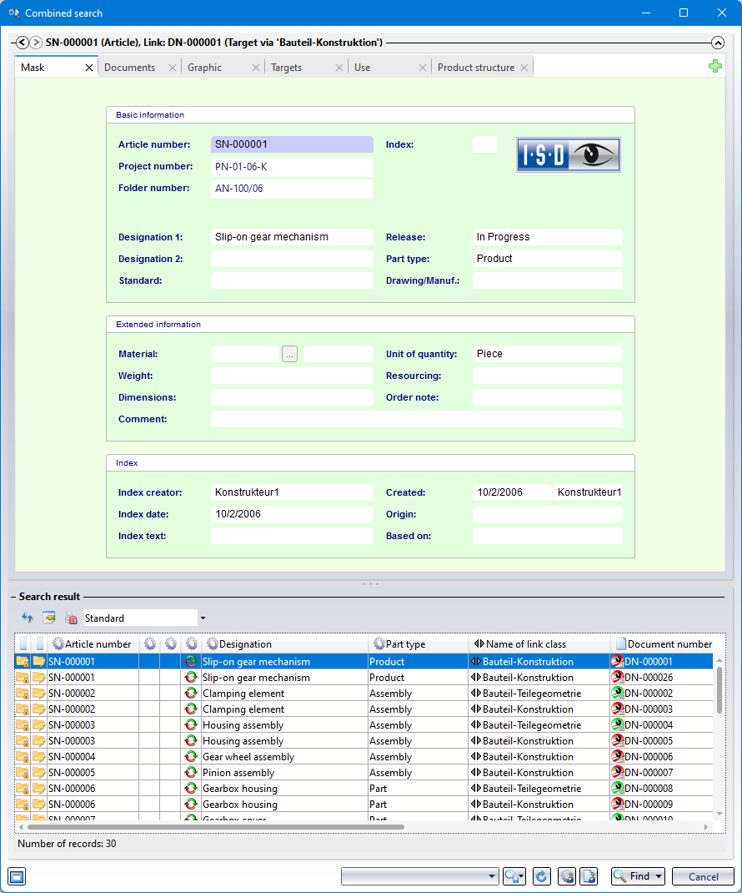Click the link icon before Bauteil-Teilegeometrie for DN-000004
Screen dimensions: 742x893
point(476,725)
